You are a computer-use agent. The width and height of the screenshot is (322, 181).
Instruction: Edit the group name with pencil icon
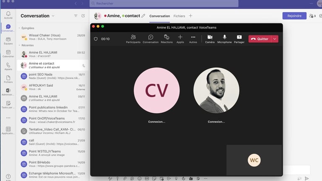pyautogui.click(x=143, y=16)
